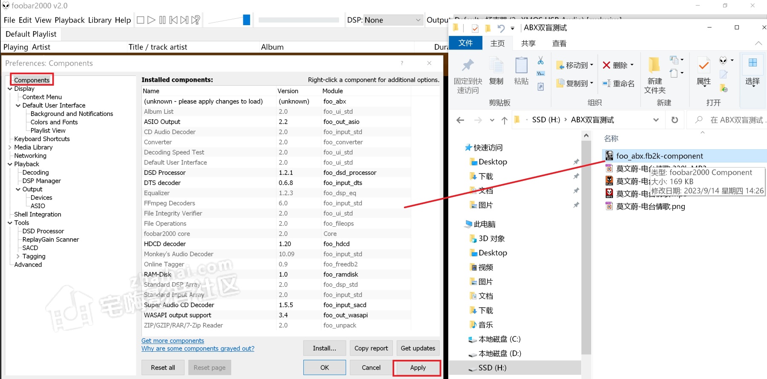Select the DSD Processor component row
This screenshot has height=379, width=767.
pyautogui.click(x=276, y=173)
